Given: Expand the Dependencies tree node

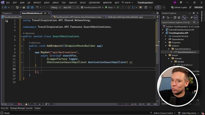Looking at the screenshot, I should (166, 39).
